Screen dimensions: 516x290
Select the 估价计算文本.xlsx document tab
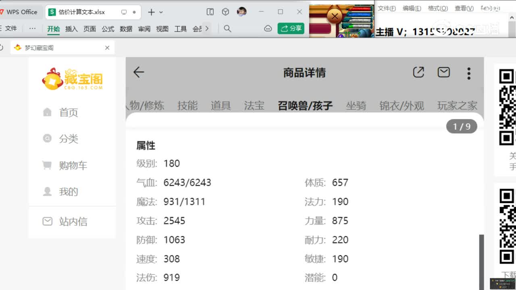93,12
